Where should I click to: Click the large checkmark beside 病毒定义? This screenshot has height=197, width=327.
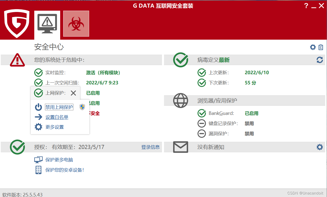coord(181,60)
